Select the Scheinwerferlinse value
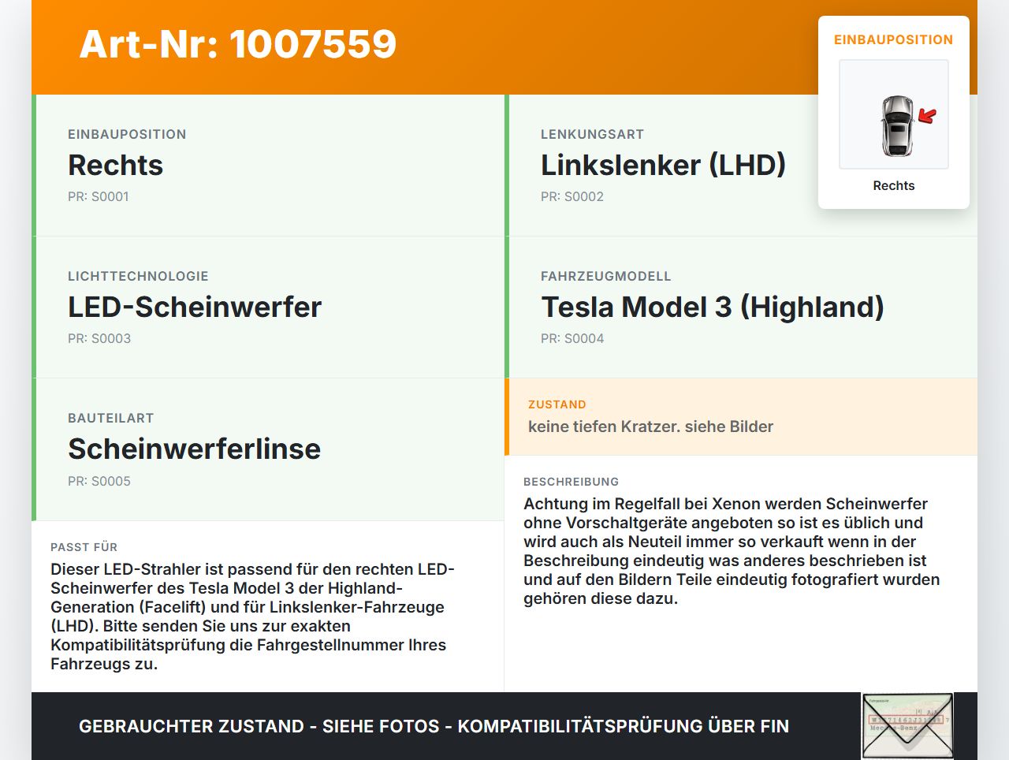1009x760 pixels. [x=195, y=449]
